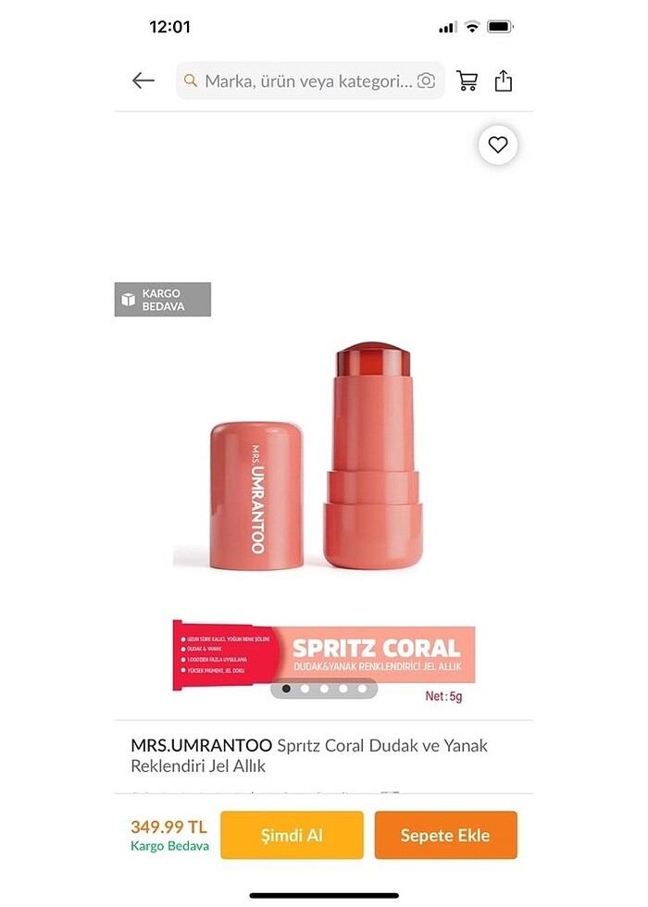Tap the camera search icon
Viewport: 648px width, 907px height.
(426, 81)
